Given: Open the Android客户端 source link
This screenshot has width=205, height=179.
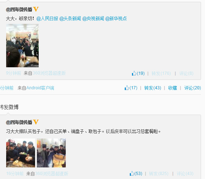Looking at the screenshot, I should click(40, 88).
